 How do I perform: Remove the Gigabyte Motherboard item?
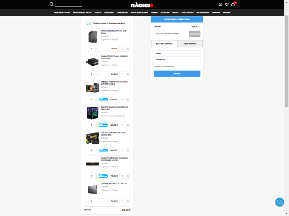point(128,100)
